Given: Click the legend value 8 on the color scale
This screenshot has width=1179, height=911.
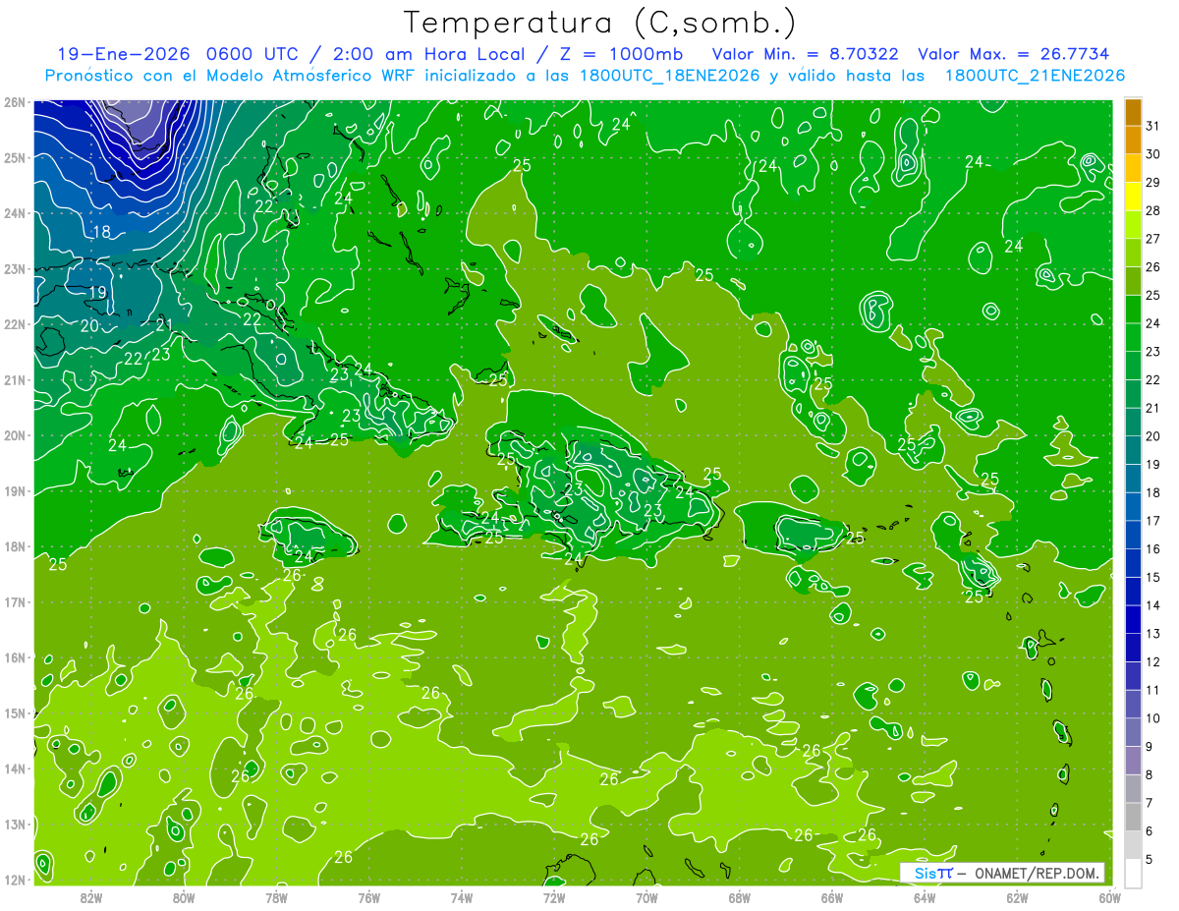Looking at the screenshot, I should (1150, 774).
